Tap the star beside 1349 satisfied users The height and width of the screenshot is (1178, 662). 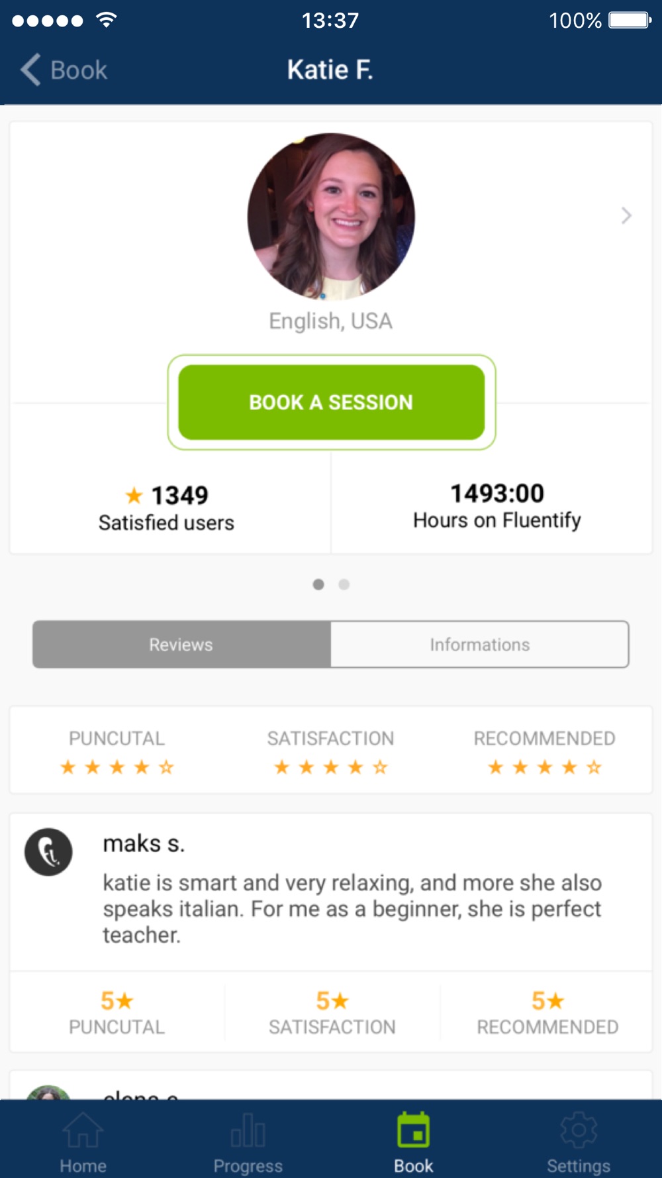tap(134, 495)
